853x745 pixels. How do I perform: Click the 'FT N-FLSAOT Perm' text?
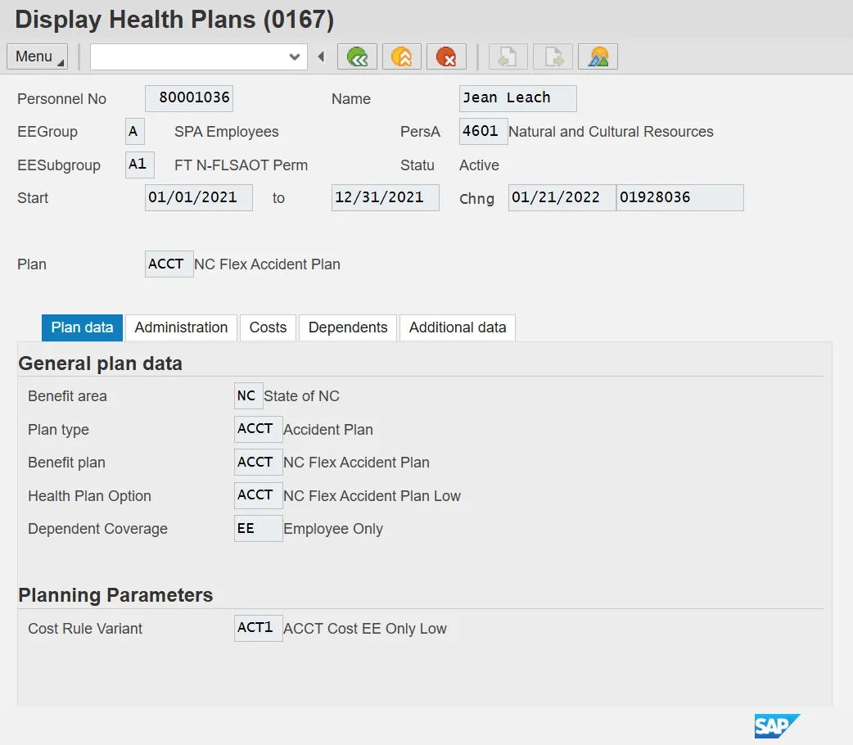(x=241, y=165)
